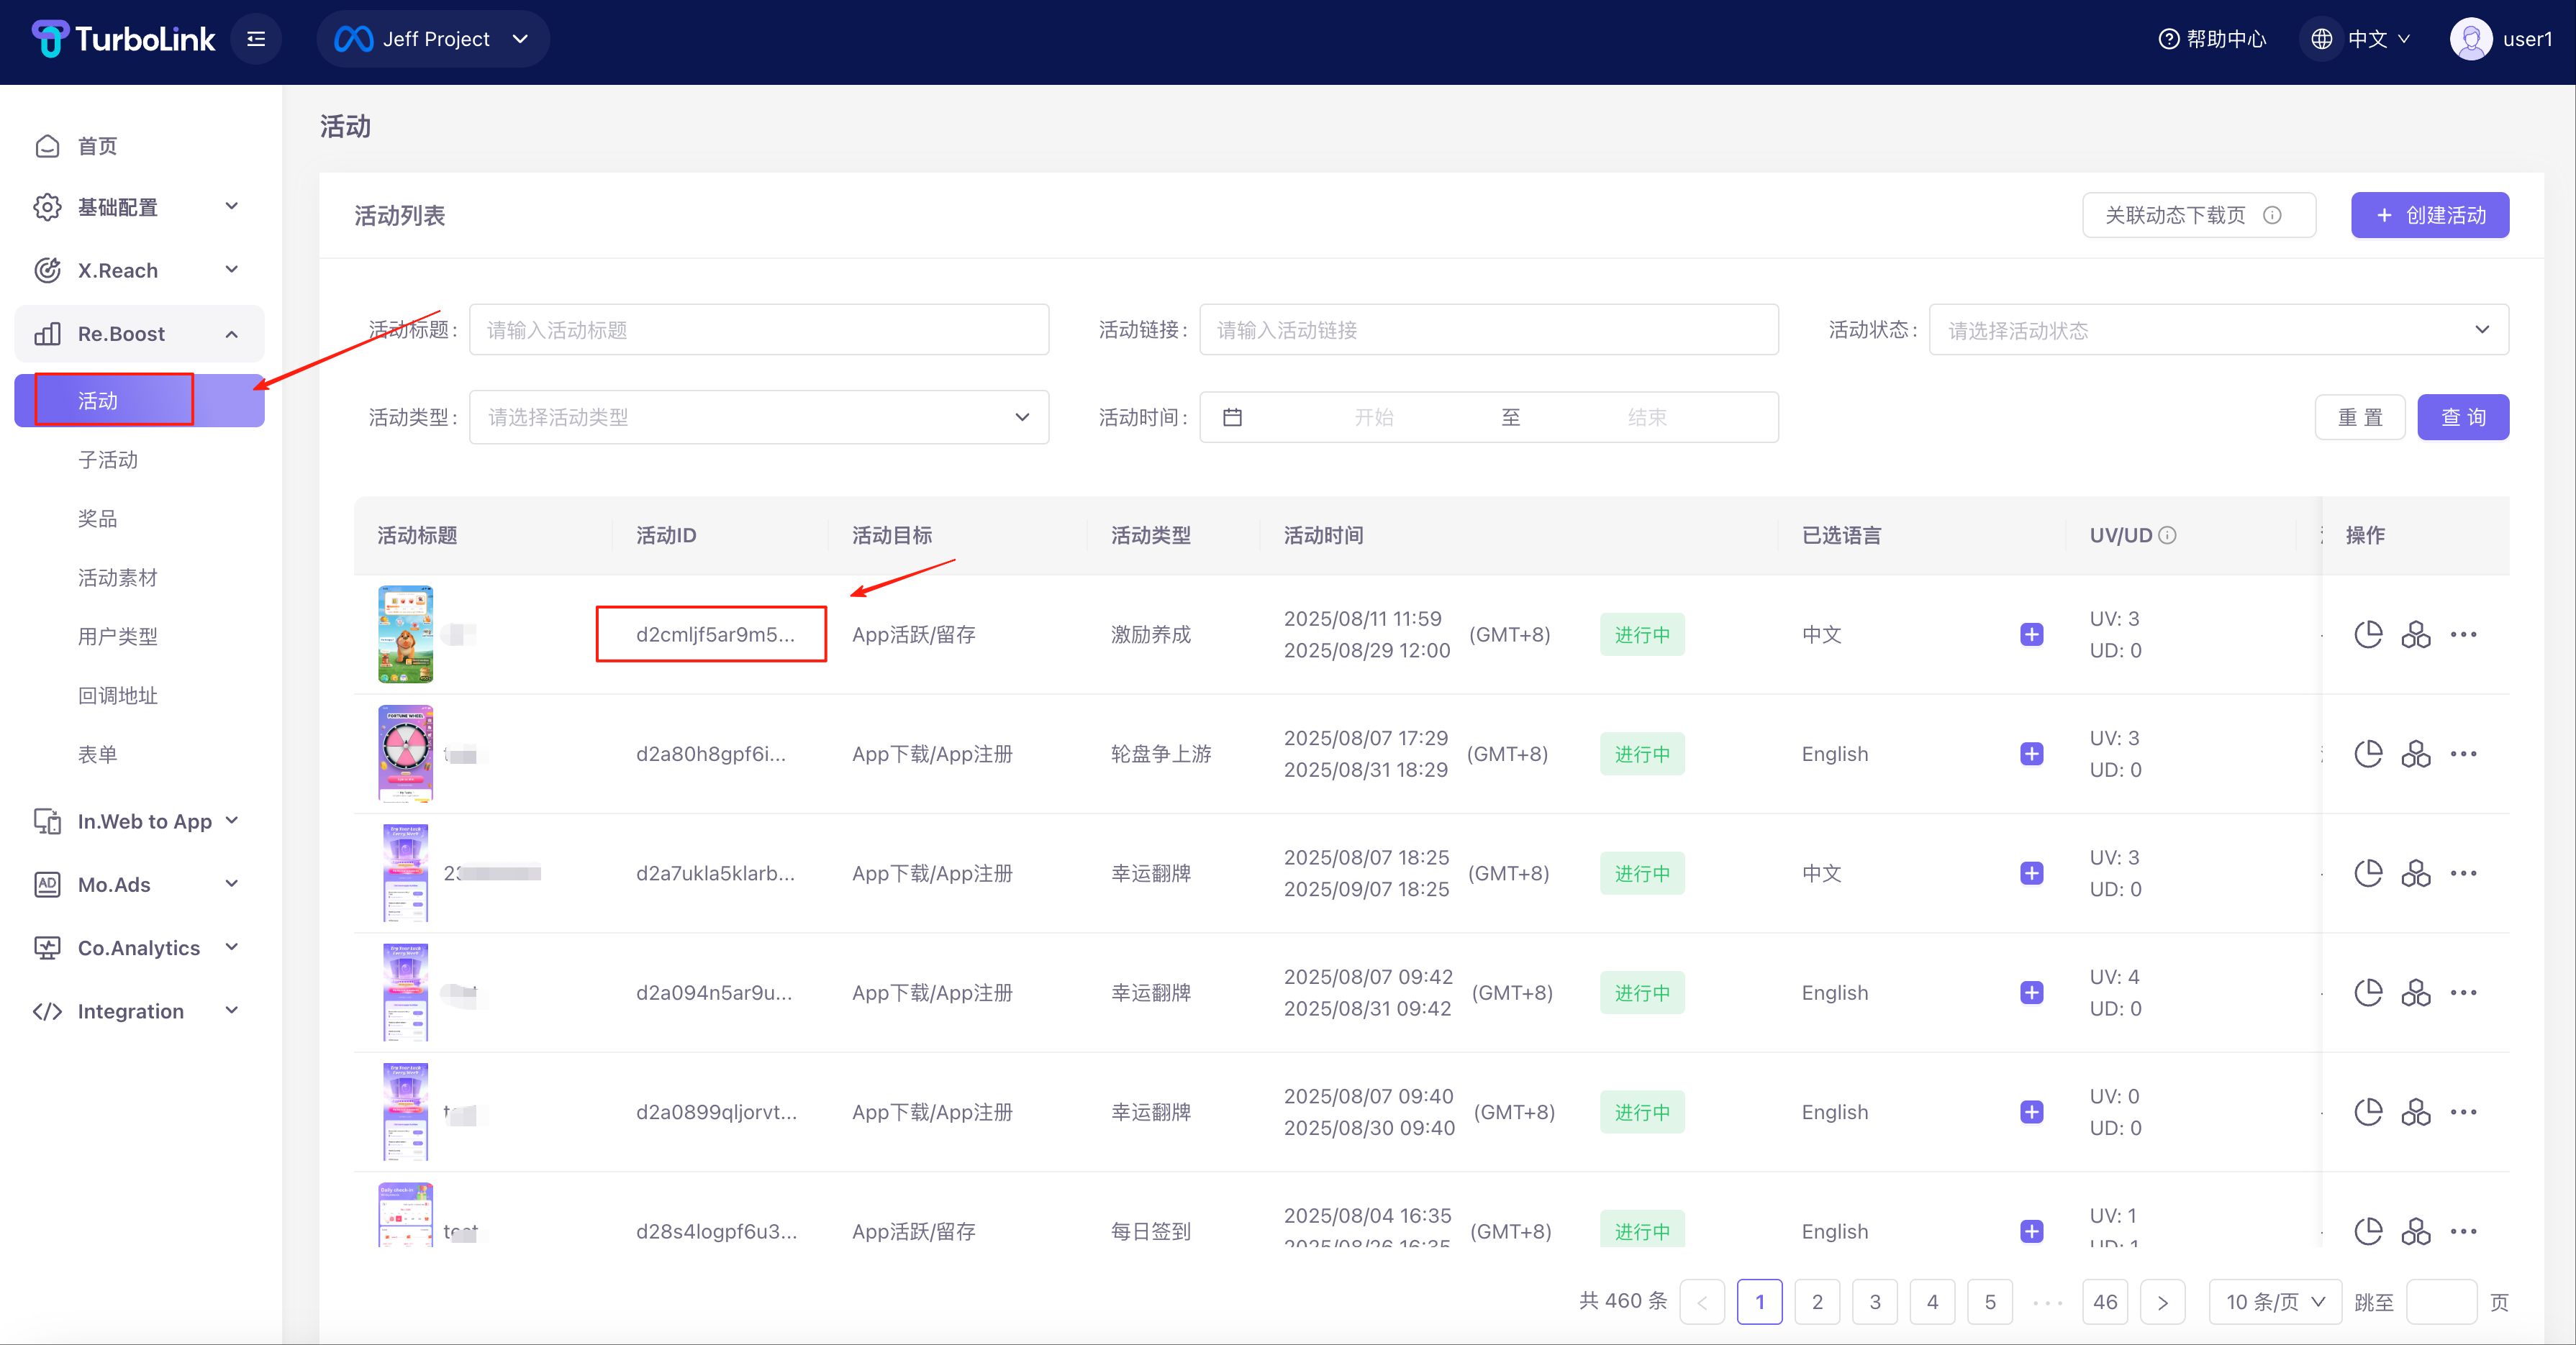
Task: Open the 奖品 sidebar menu item
Action: [x=98, y=519]
